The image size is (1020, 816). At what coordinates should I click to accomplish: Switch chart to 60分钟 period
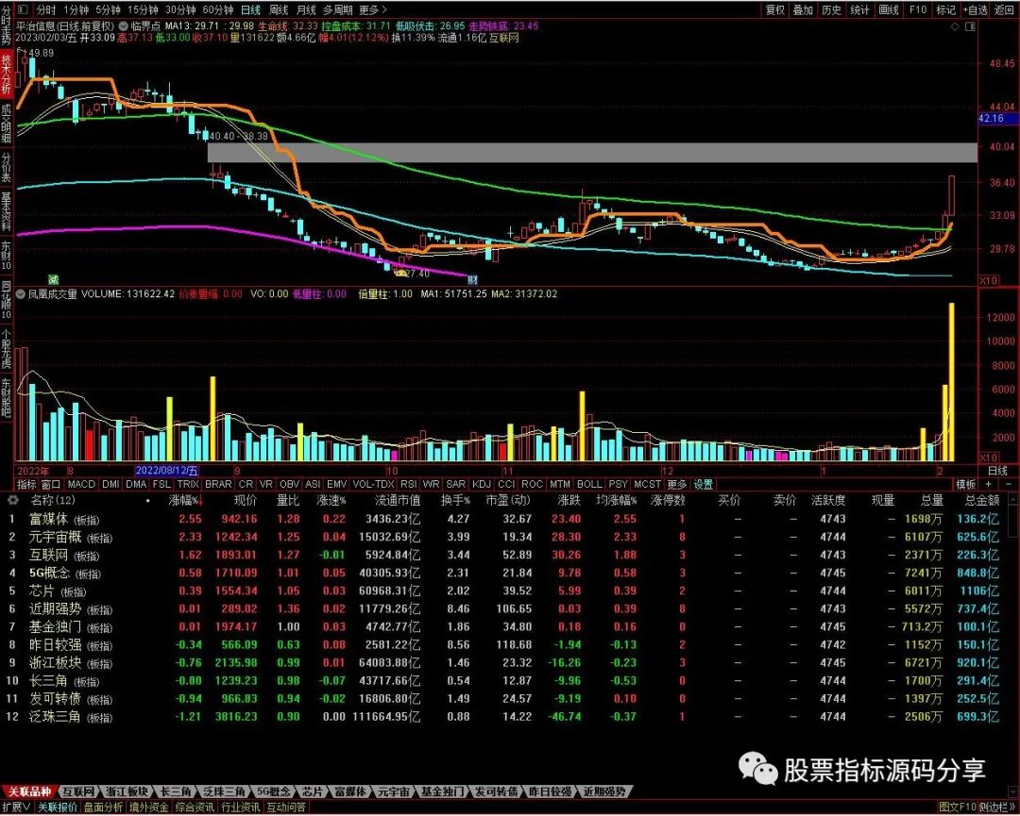(218, 9)
